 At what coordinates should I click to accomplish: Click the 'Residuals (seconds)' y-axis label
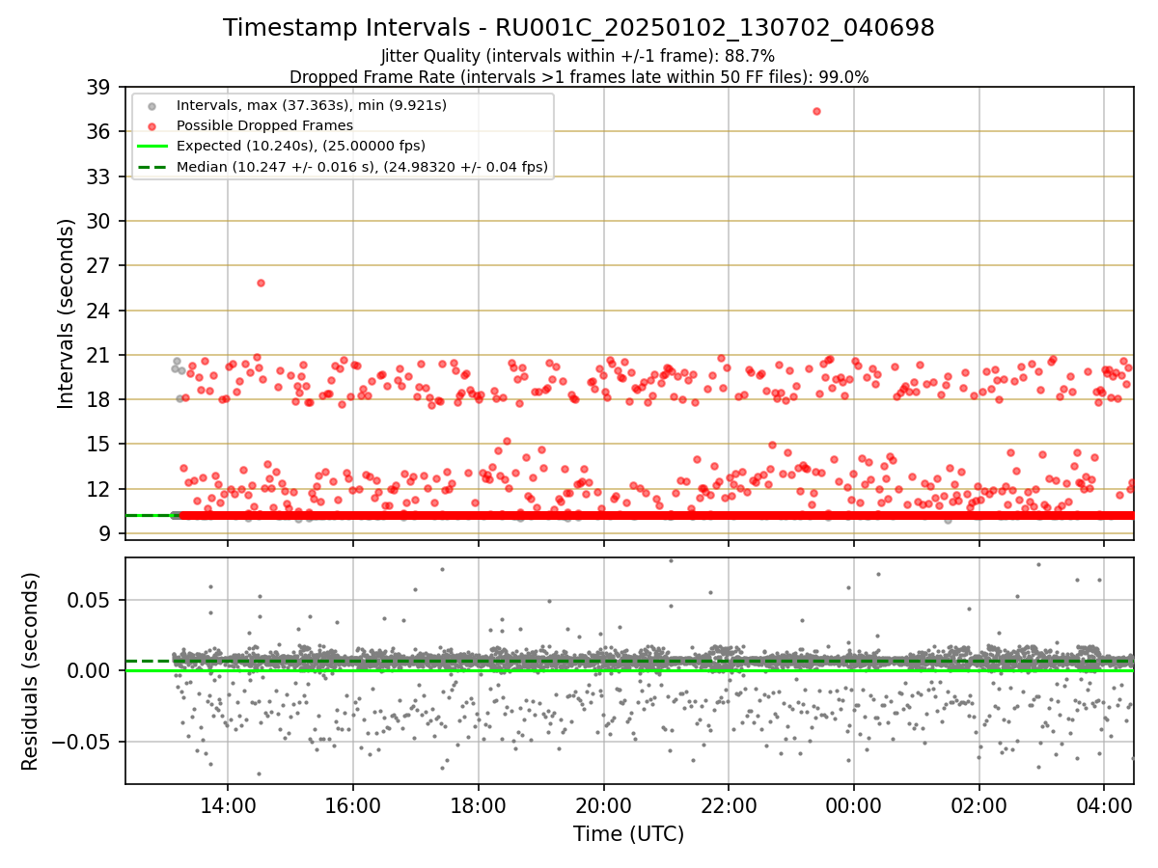(x=30, y=671)
